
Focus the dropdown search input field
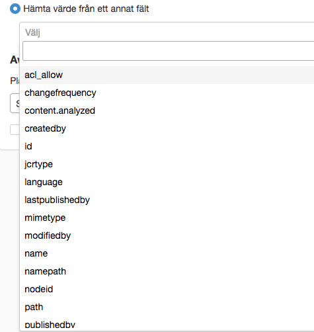click(169, 51)
